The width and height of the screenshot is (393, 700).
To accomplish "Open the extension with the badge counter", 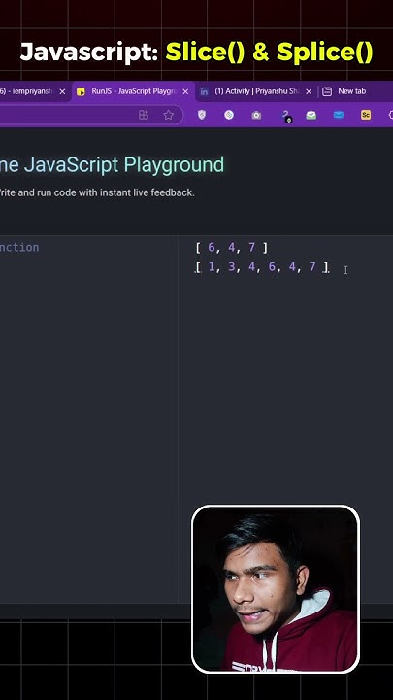I will (285, 116).
